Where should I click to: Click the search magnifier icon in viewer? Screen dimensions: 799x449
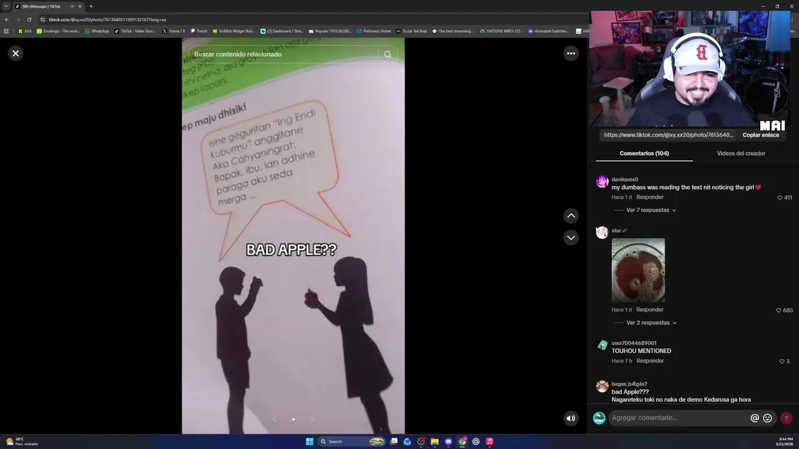(x=388, y=54)
